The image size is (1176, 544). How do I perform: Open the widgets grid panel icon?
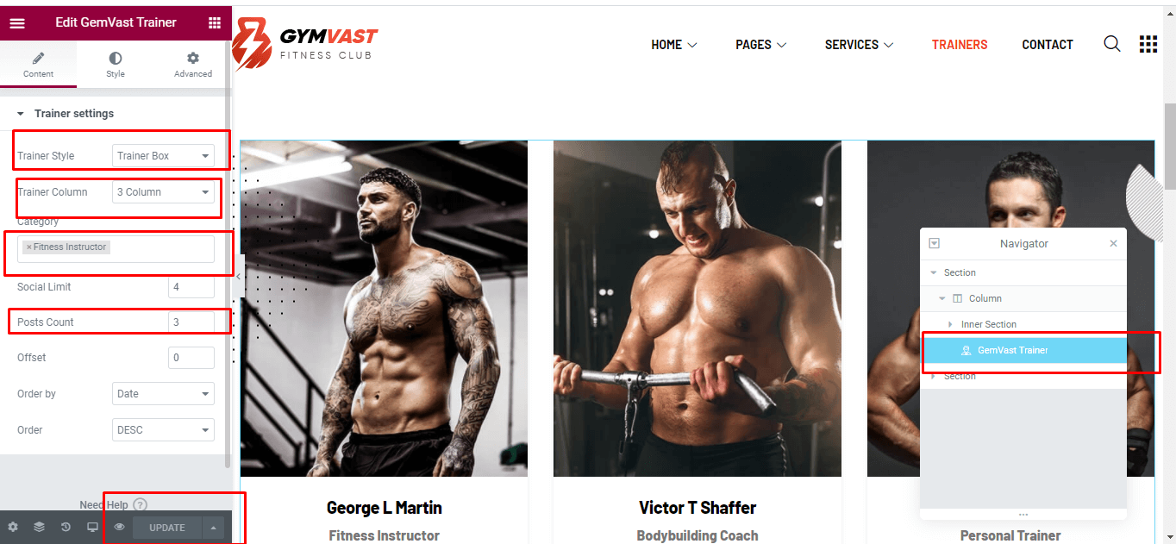pos(215,23)
